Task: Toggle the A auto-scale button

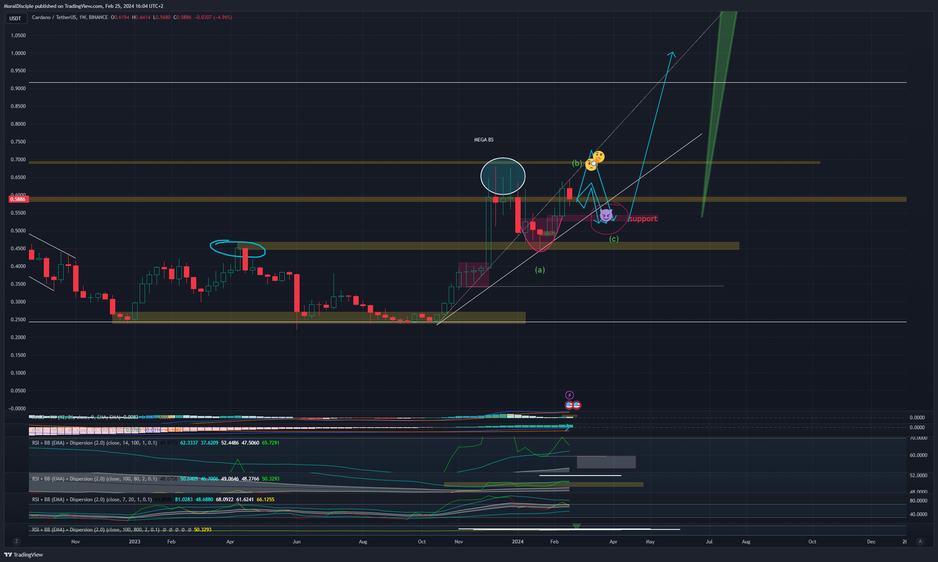Action: coord(920,541)
